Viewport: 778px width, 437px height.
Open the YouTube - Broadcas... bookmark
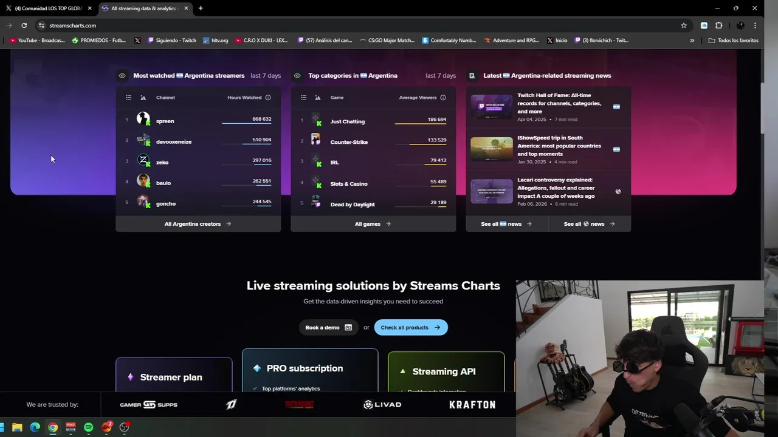tap(37, 41)
